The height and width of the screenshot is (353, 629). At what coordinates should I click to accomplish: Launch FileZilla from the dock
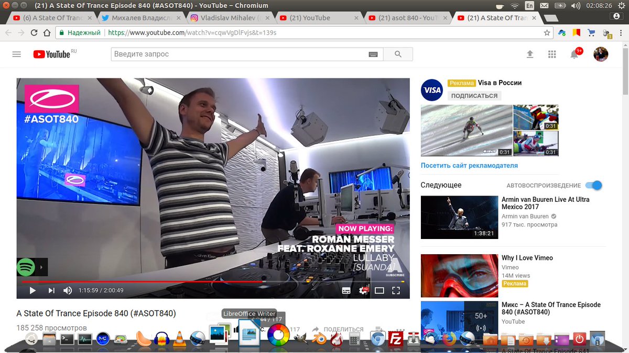point(395,338)
